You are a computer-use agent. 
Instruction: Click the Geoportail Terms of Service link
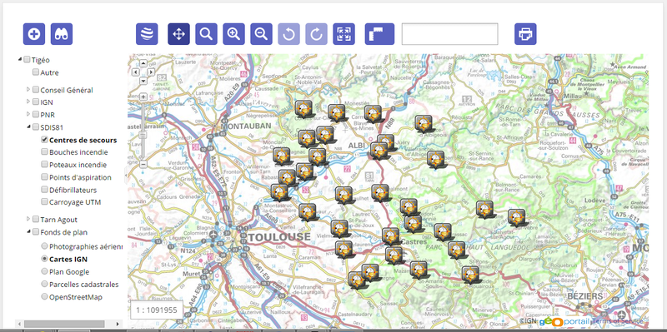click(x=618, y=321)
